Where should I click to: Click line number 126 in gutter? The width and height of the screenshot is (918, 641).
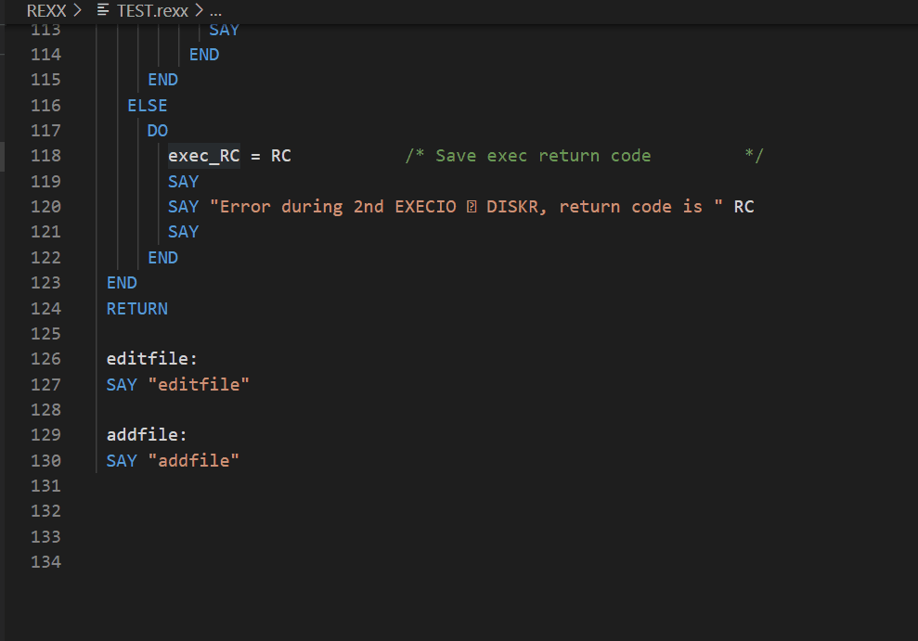pos(45,358)
